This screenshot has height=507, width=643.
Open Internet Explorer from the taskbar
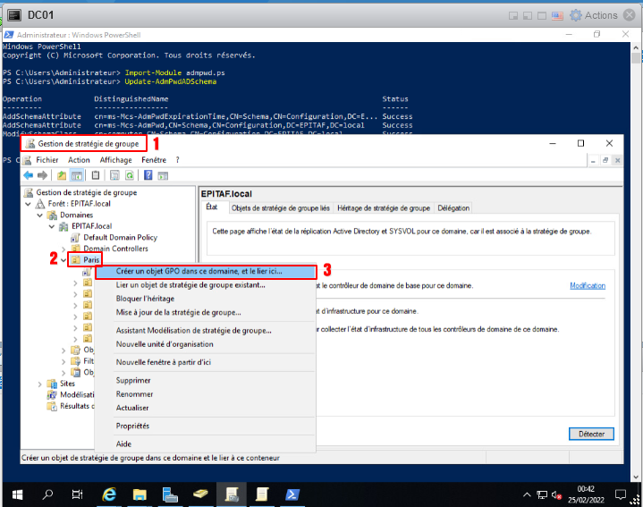tap(109, 494)
